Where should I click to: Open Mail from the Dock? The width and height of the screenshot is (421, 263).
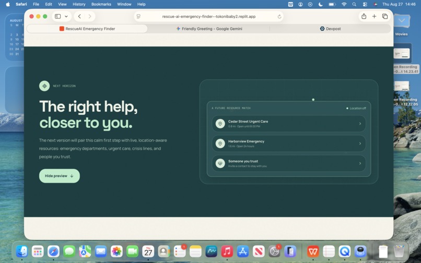[101, 252]
